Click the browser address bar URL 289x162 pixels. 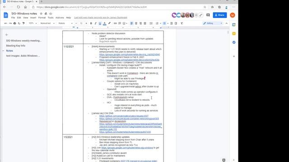click(91, 7)
